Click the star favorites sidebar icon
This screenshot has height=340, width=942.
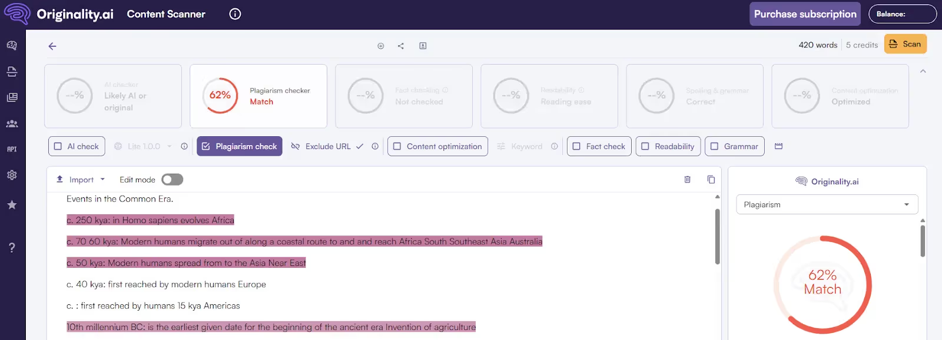pos(12,205)
